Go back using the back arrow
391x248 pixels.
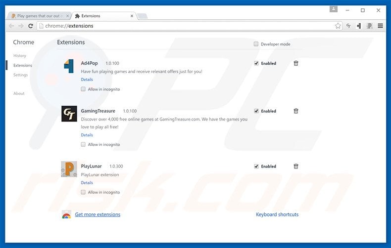click(11, 26)
